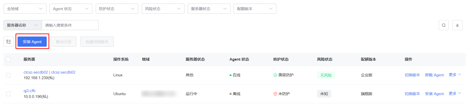
Task: Select the header select-all checkbox
Action: coord(8,59)
